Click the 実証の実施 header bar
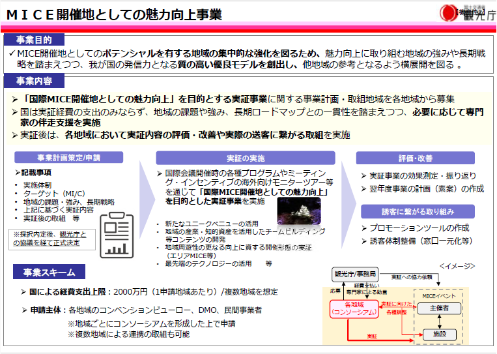Screen dimensions: 497x354 coord(245,158)
